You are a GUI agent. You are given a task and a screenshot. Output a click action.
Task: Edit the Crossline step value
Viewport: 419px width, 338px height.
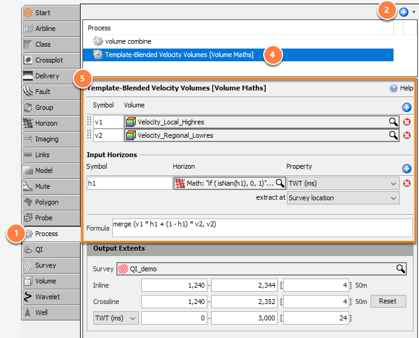(x=316, y=302)
